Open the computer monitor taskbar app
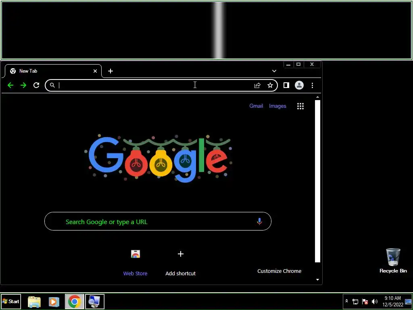 (x=94, y=301)
